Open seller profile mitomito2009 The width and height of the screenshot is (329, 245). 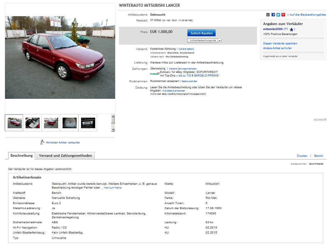(x=273, y=29)
